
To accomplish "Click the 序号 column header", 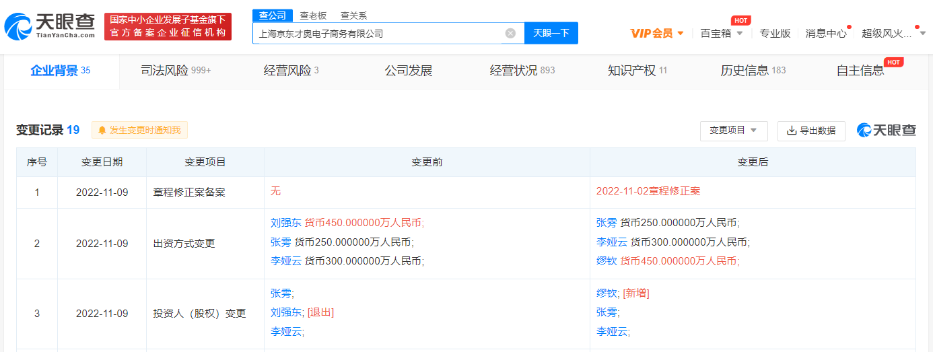I will [37, 162].
